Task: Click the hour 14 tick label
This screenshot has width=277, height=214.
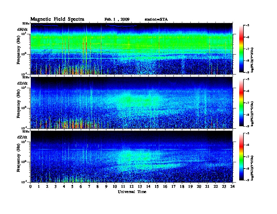Action: point(148,186)
